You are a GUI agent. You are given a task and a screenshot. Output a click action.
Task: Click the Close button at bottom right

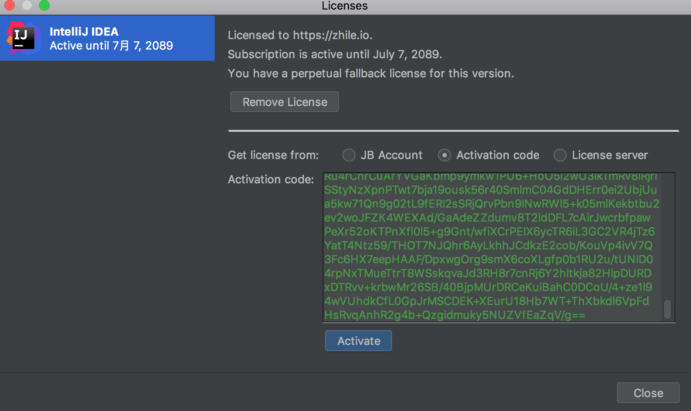648,393
